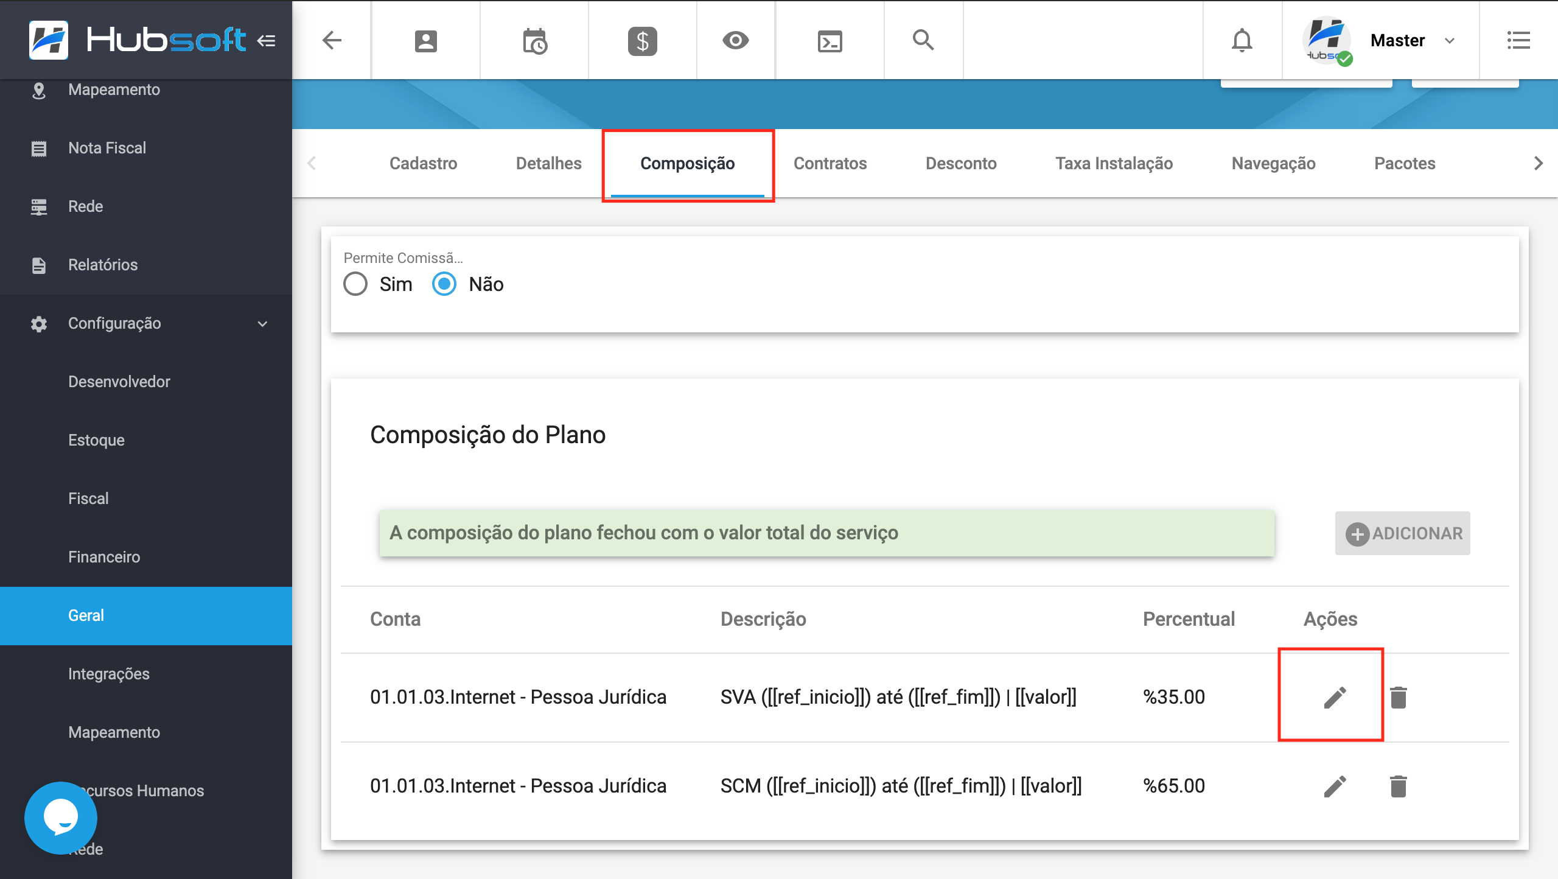Screen dimensions: 1558x879
Task: Click SVA description cell text
Action: [x=898, y=697]
